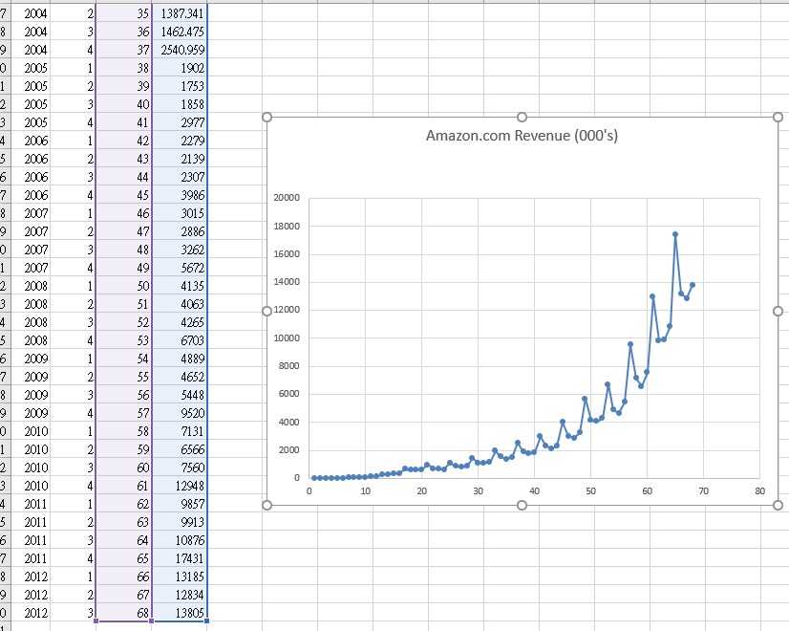Click year cell 2008 in the 6703 row

[30, 340]
